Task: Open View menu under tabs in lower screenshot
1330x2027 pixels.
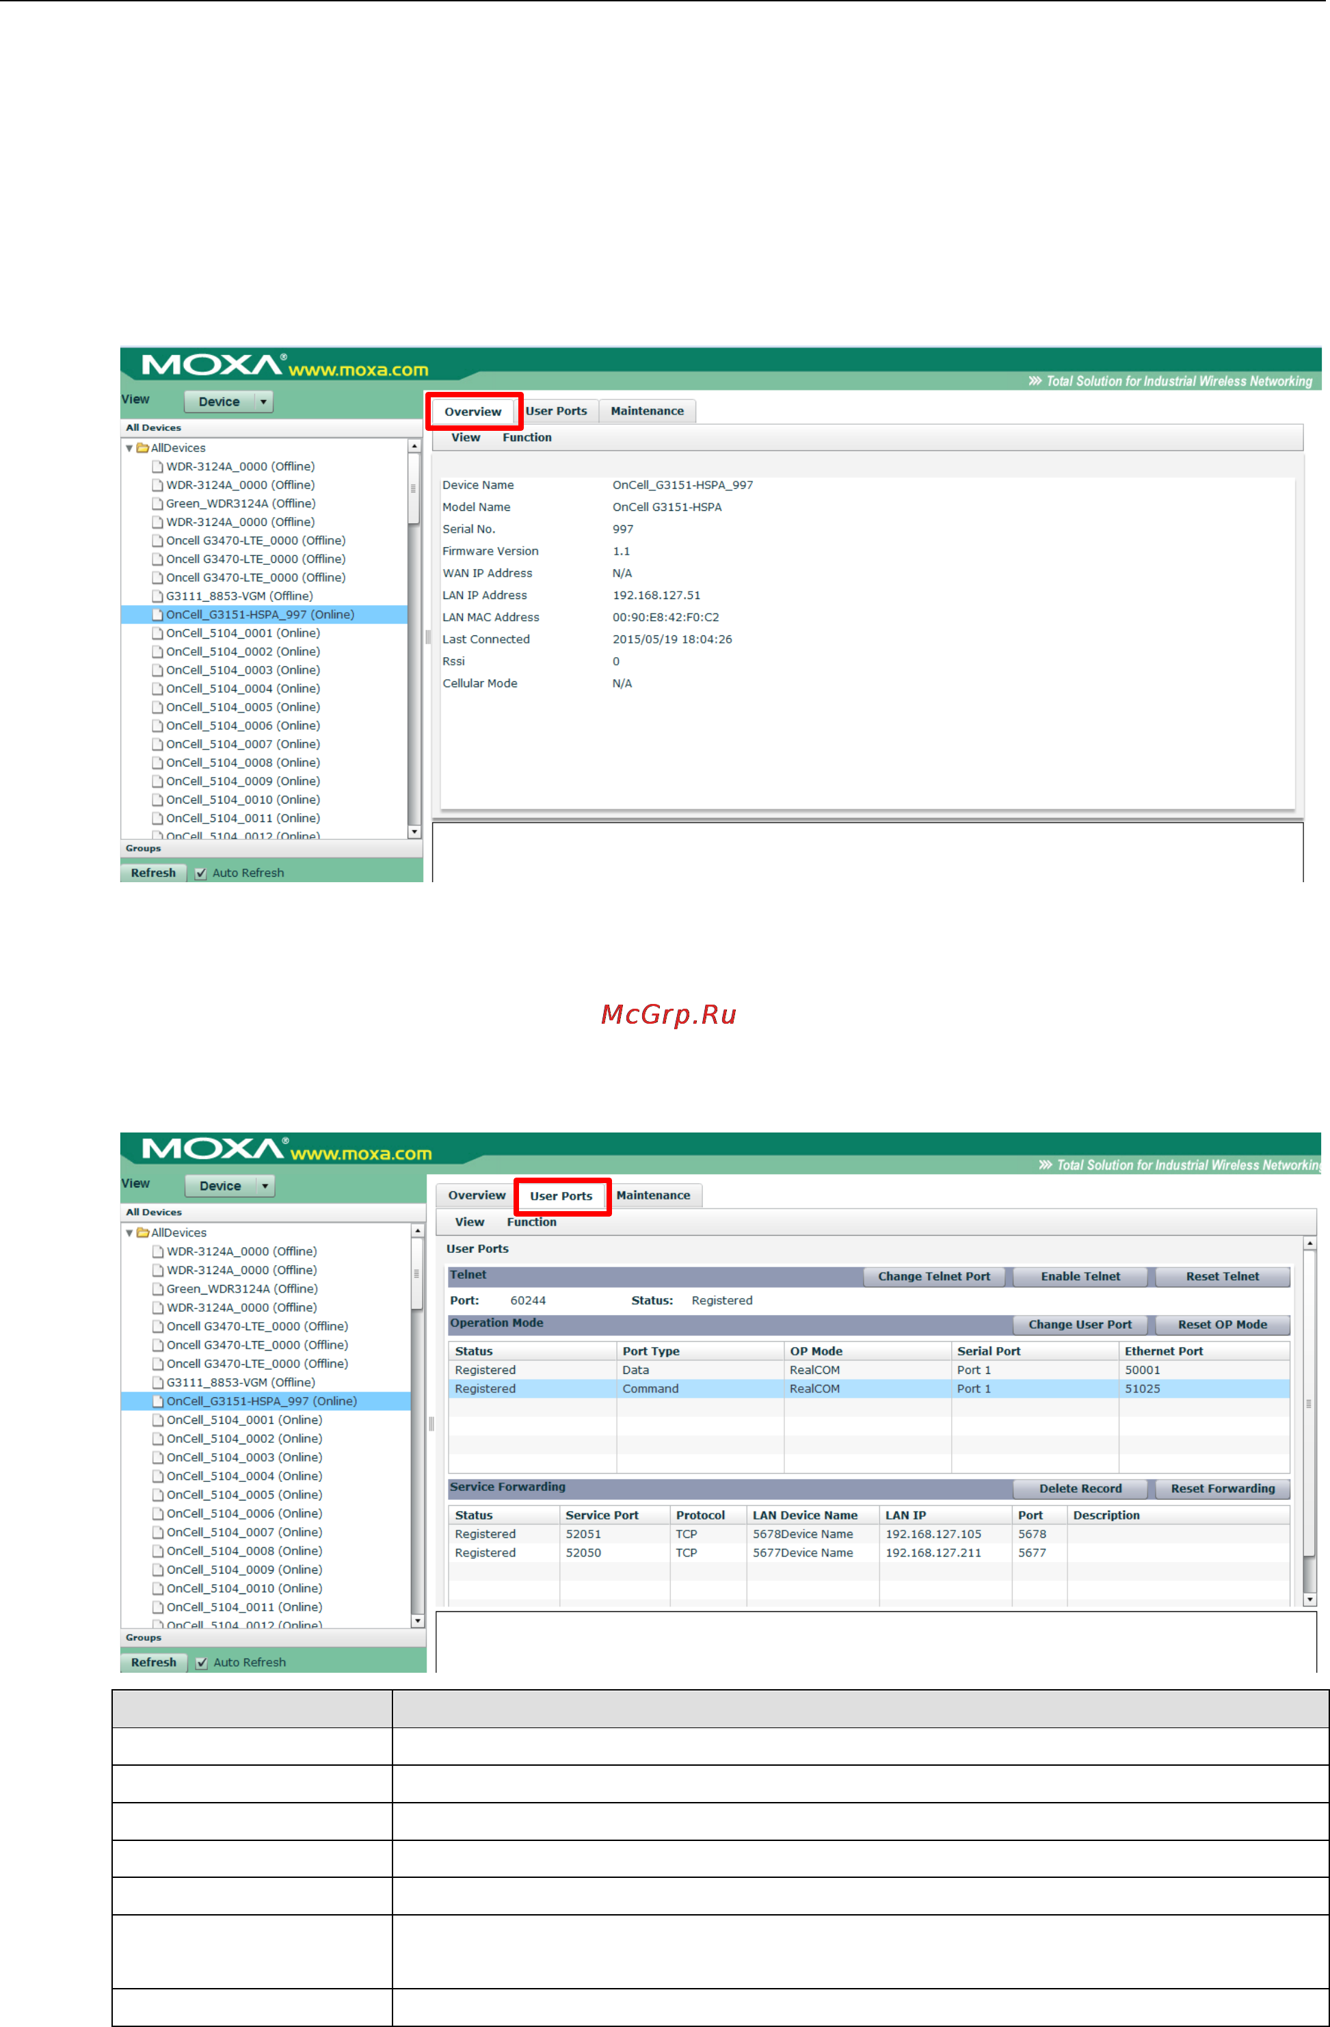Action: (469, 1222)
